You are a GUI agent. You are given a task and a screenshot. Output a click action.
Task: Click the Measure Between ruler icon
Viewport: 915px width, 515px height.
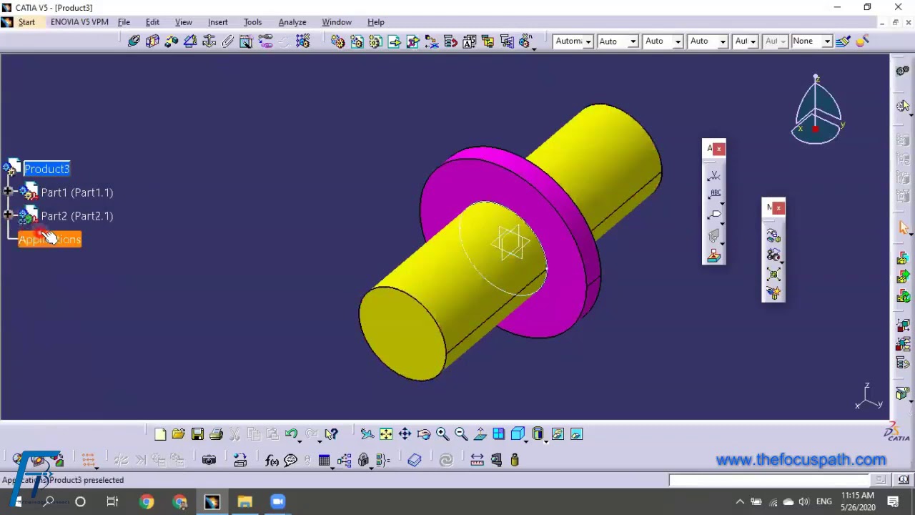point(477,460)
